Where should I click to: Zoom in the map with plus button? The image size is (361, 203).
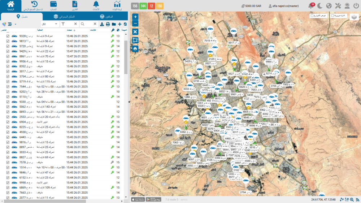(x=135, y=17)
